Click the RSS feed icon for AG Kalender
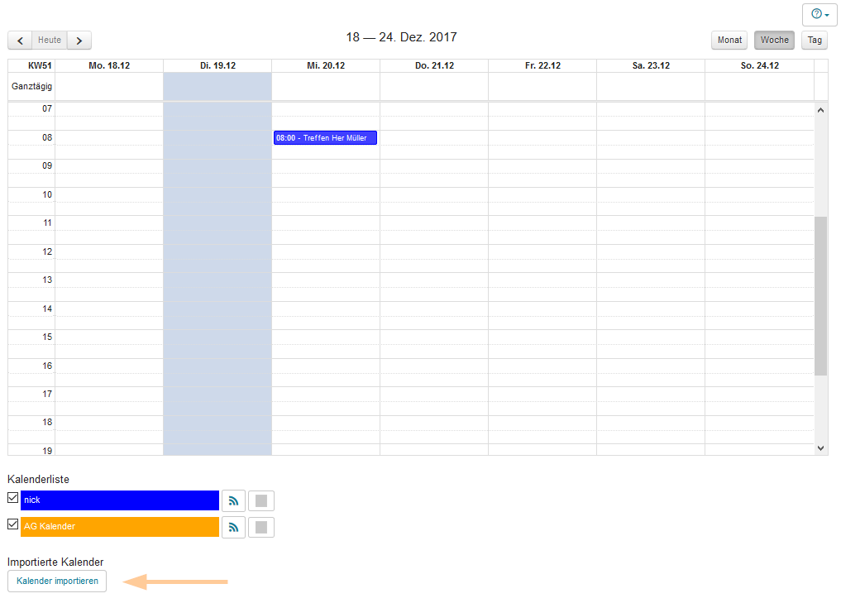Viewport: 841px width, 603px height. click(x=233, y=526)
